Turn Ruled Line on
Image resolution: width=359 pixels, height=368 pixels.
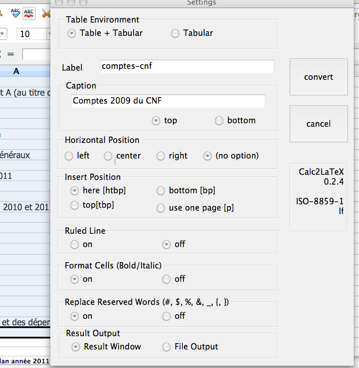coord(74,244)
